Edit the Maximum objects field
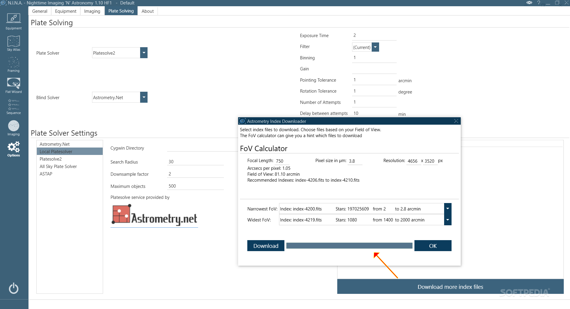Screen dimensions: 570x309 195,186
